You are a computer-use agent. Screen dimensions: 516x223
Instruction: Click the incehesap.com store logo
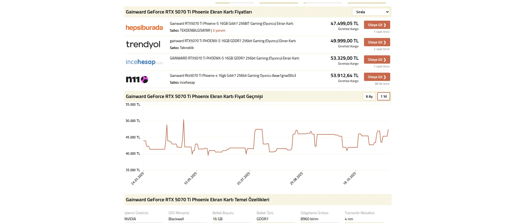(x=144, y=62)
